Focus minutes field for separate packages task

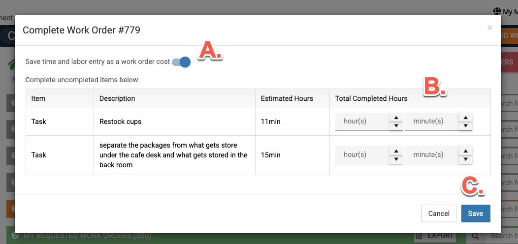coord(431,155)
